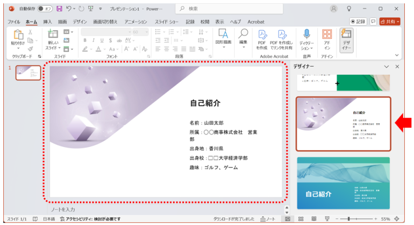Open the 編集 search tools
Screen dimensions: 414x225
pyautogui.click(x=243, y=39)
